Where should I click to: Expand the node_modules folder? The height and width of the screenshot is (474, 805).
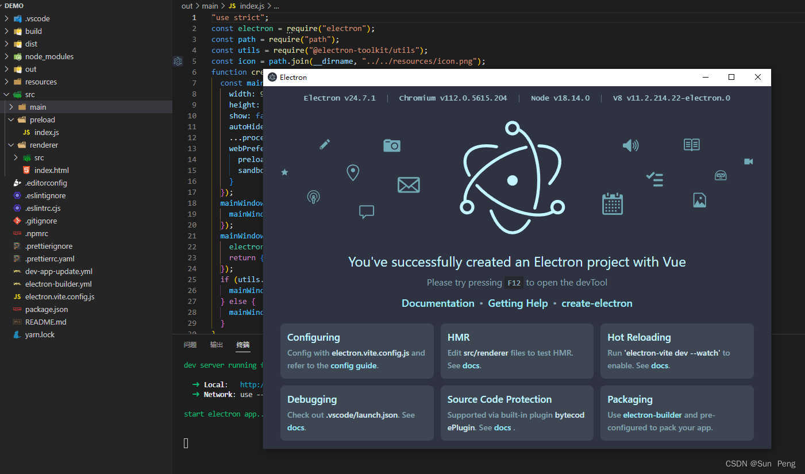tap(6, 56)
